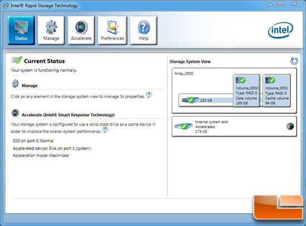Viewport: 306px width, 226px height.
Task: Click the Current Status checkmark icon
Action: (17, 60)
